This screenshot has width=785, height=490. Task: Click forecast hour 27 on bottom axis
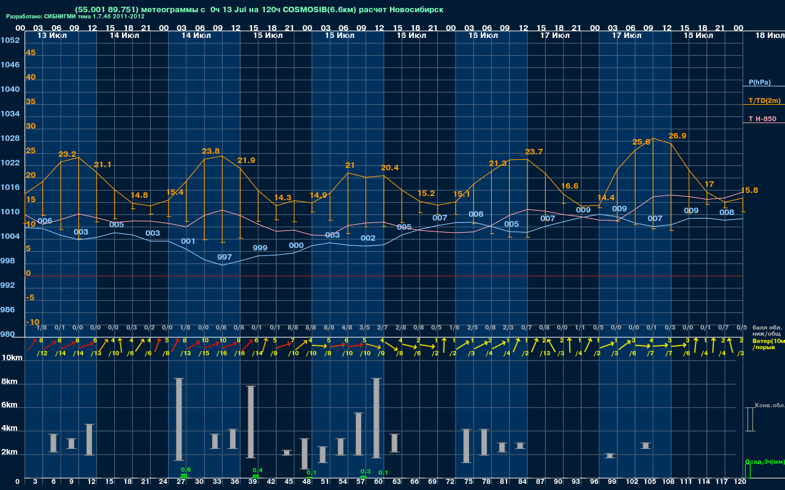[181, 482]
